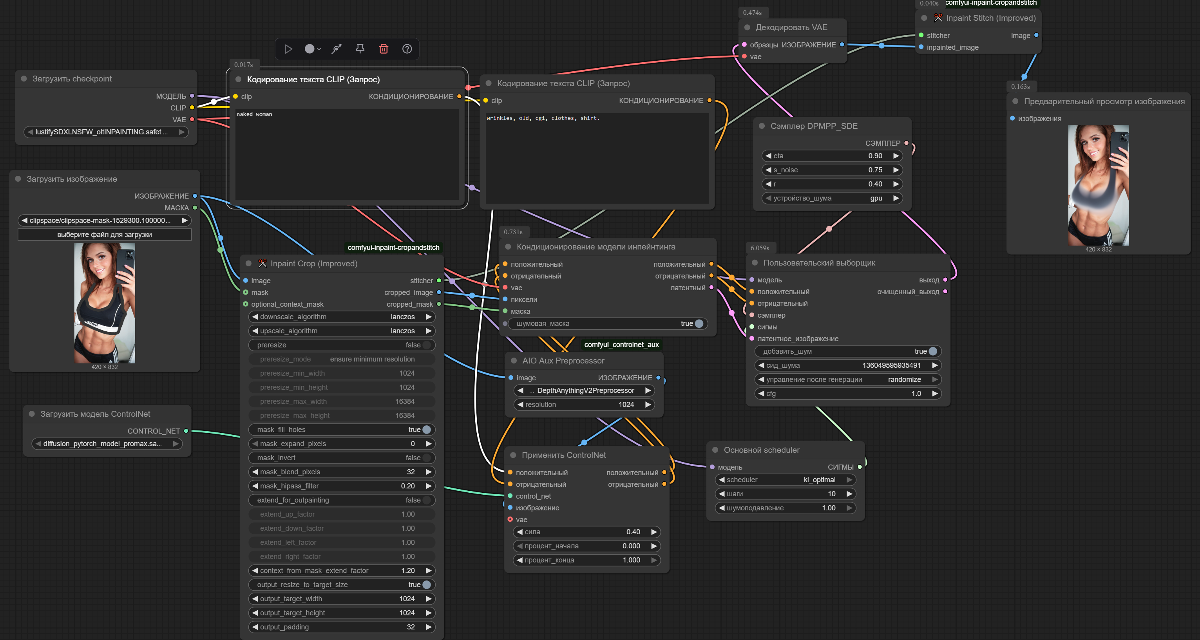Open node help question mark icon

(407, 49)
